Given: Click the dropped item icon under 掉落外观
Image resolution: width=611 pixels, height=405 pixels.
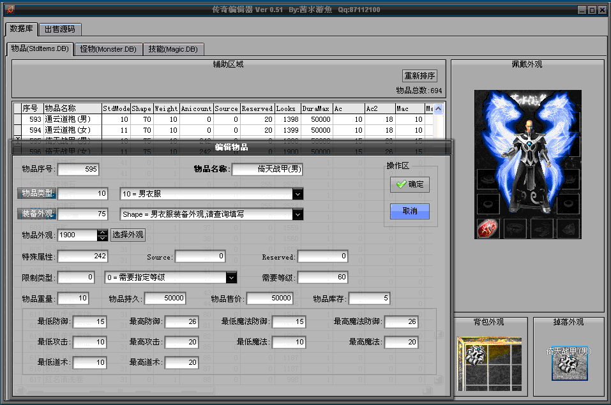Looking at the screenshot, I should click(570, 364).
